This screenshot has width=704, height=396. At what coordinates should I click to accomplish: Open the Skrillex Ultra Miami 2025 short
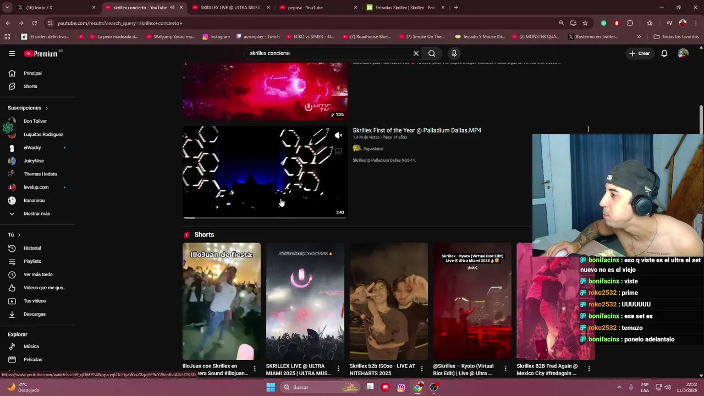[305, 301]
